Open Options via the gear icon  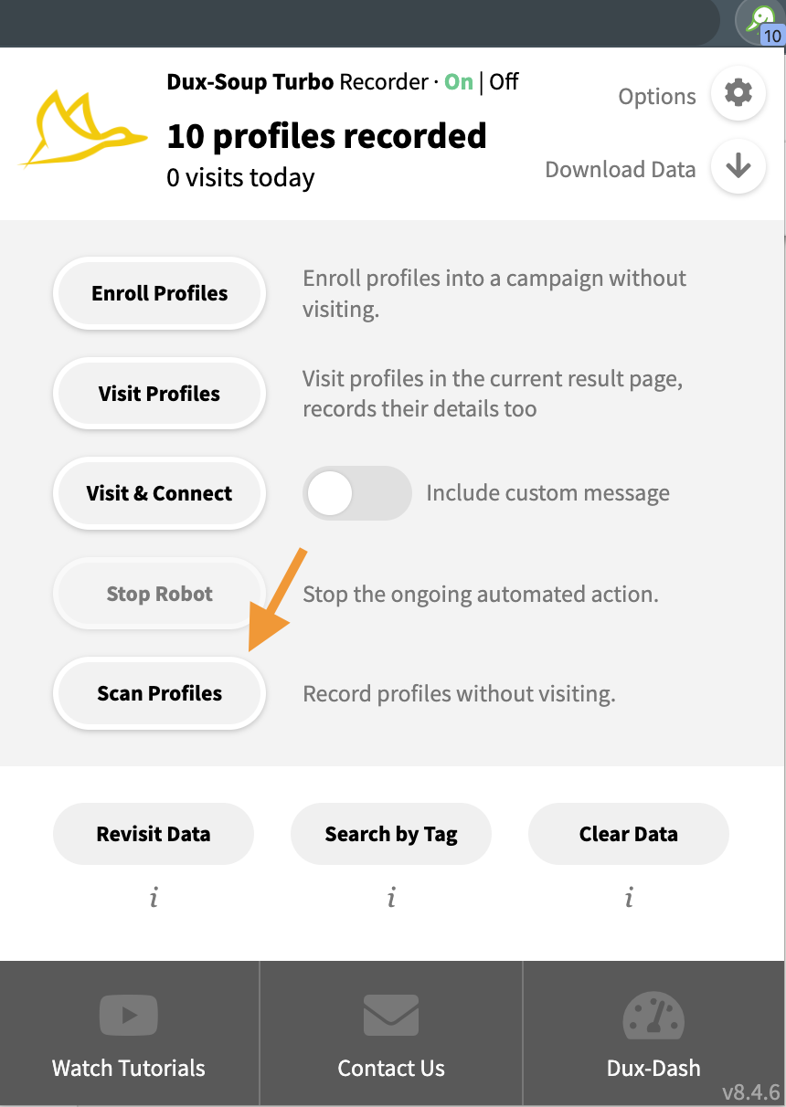(x=738, y=93)
